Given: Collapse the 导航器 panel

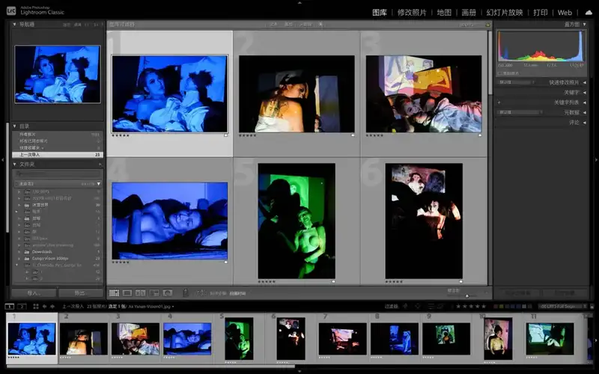Looking at the screenshot, I should tap(14, 24).
